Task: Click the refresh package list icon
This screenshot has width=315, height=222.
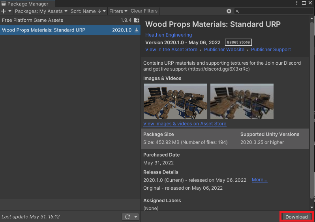Action: pos(127,217)
